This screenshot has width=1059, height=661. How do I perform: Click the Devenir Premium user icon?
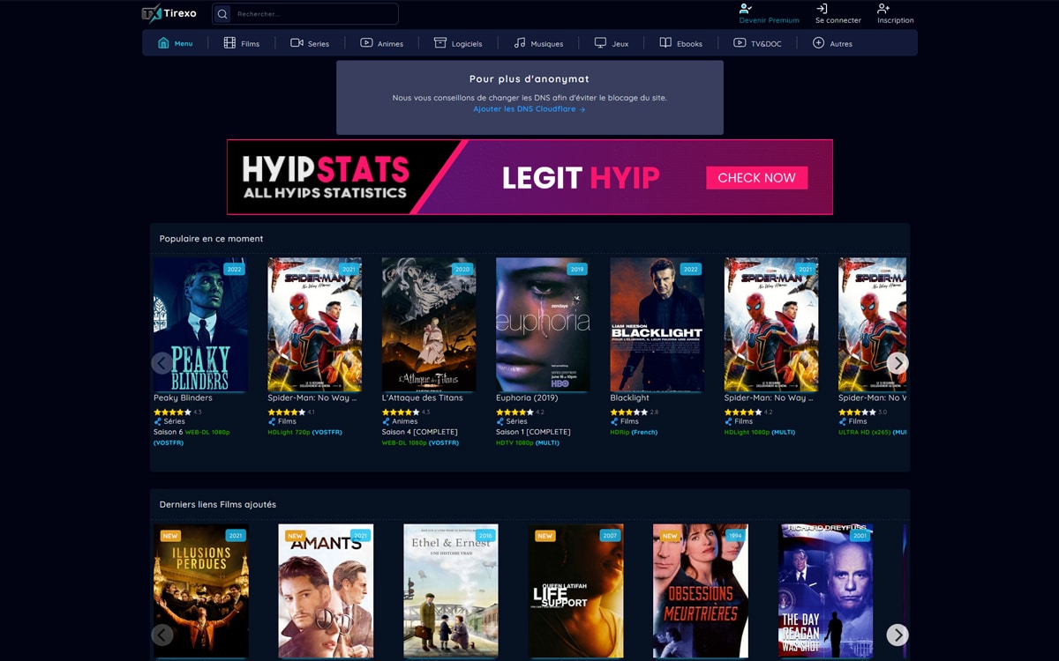point(746,9)
